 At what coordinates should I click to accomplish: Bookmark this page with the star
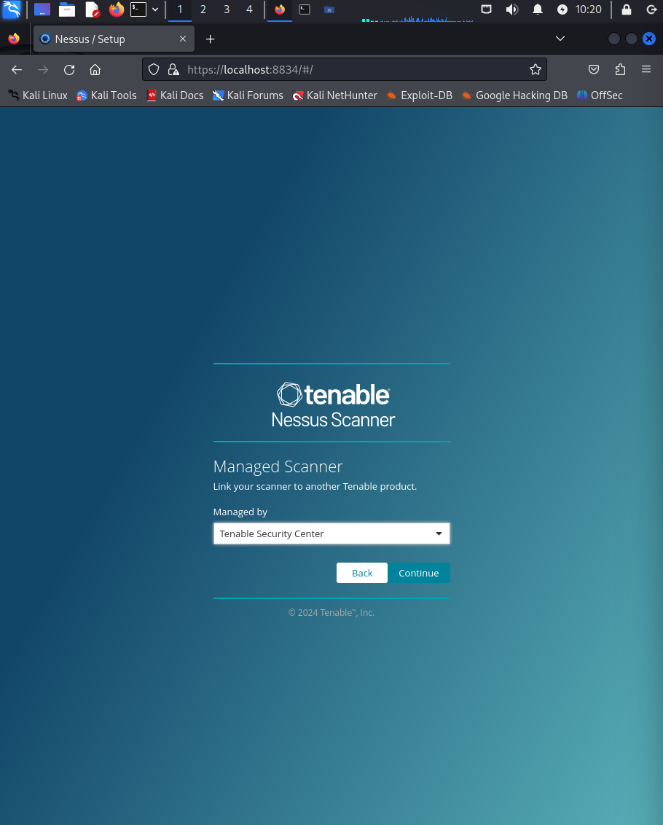pyautogui.click(x=535, y=69)
